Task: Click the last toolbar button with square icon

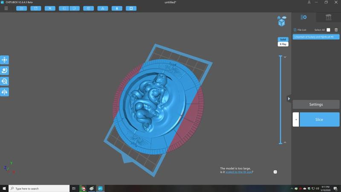Action: click(131, 8)
